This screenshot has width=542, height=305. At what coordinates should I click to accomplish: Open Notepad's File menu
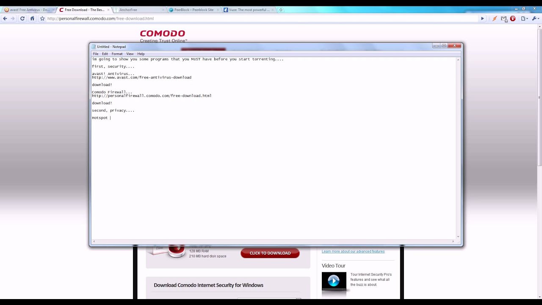[x=96, y=54]
